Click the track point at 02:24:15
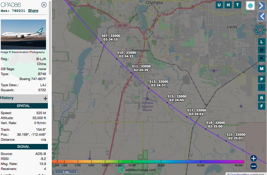This screenshot has width=267, height=175. (x=101, y=42)
